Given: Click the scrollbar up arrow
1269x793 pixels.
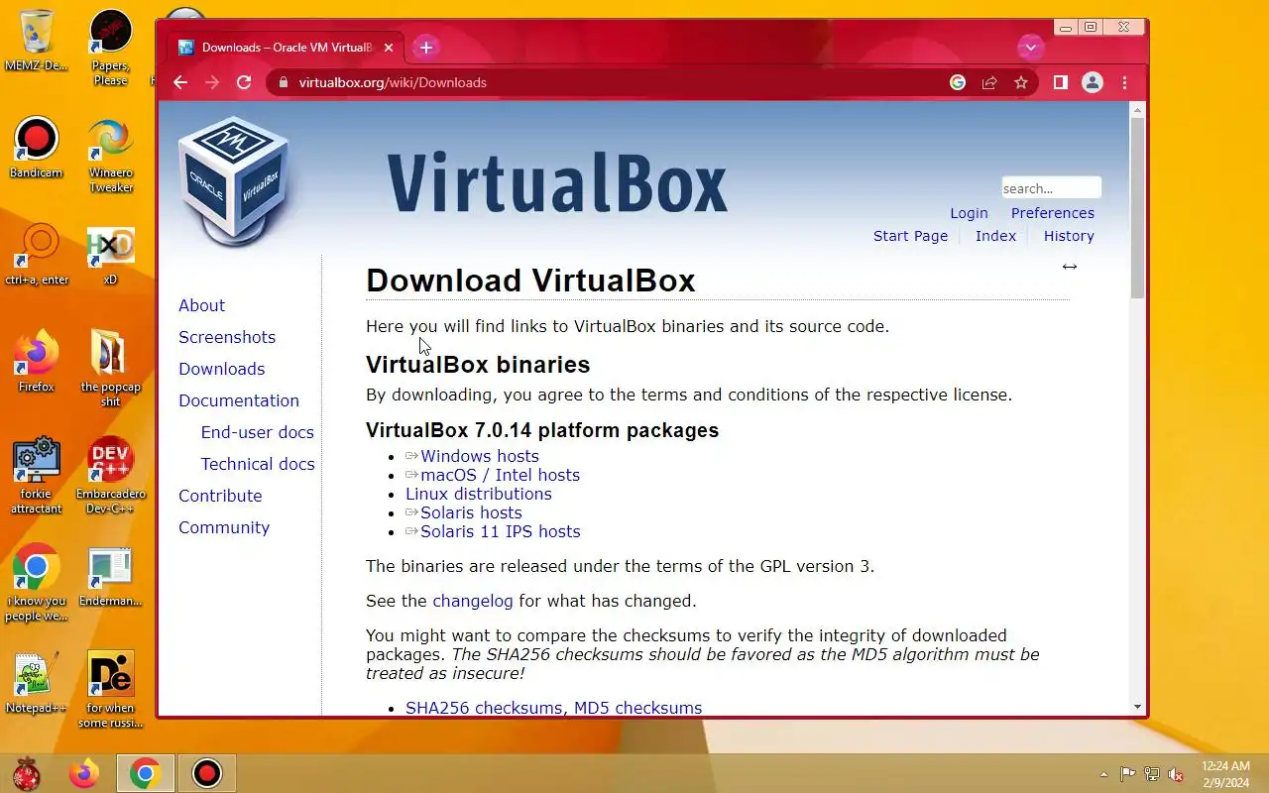Looking at the screenshot, I should [1137, 109].
